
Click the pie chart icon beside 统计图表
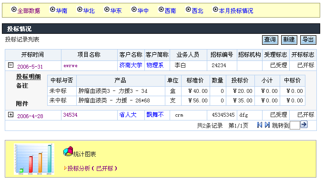(x=68, y=151)
